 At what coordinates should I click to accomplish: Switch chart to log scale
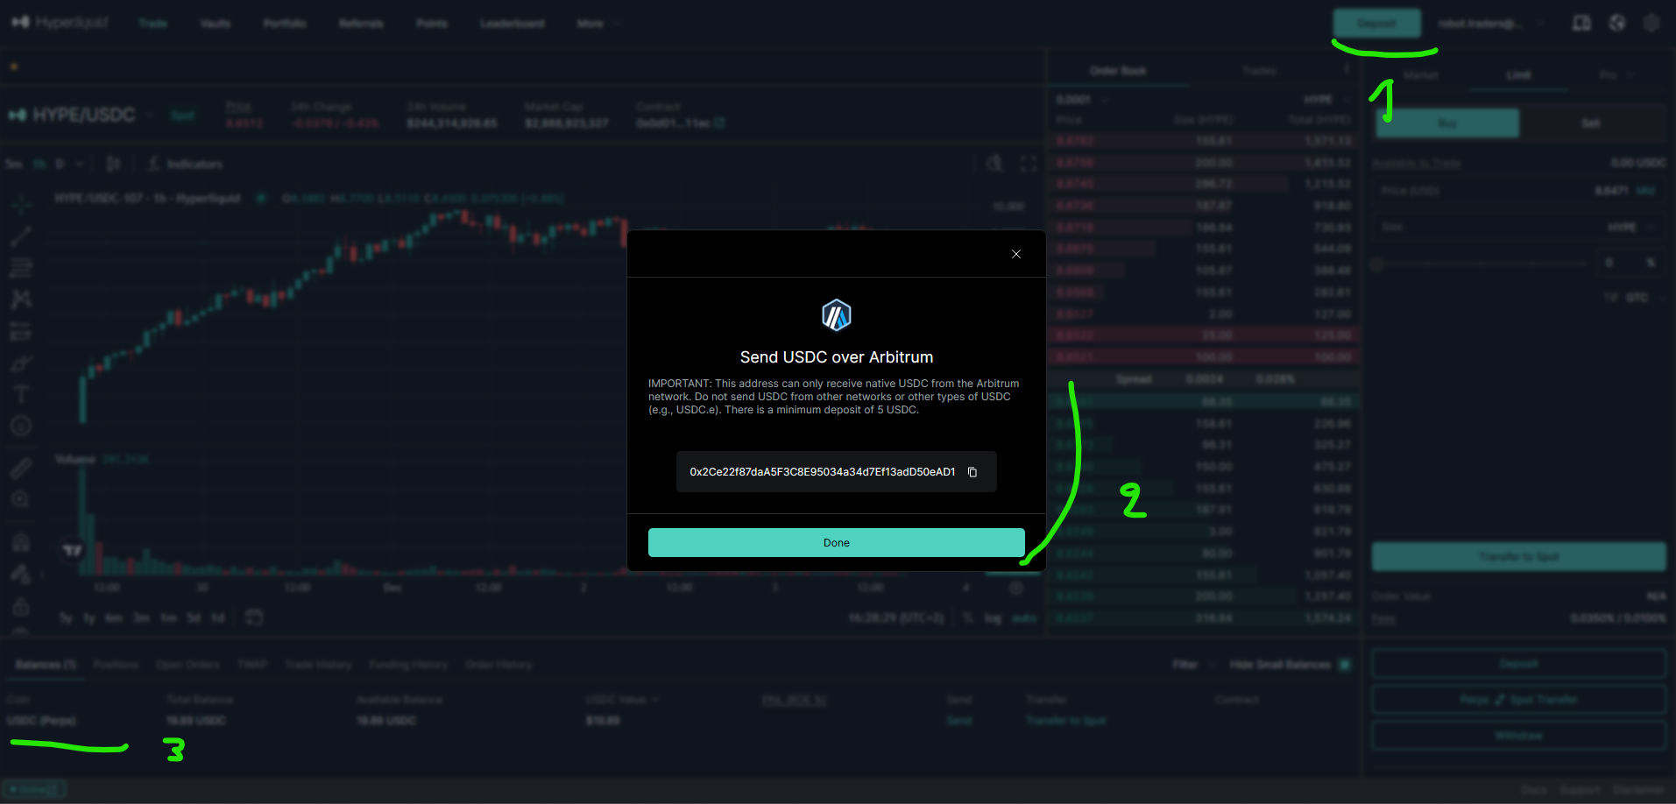[x=993, y=617]
